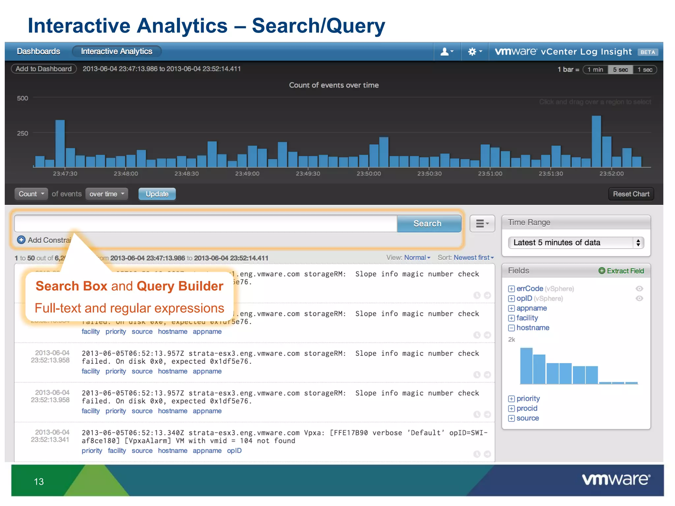Click the Extract Field link

[x=625, y=271]
